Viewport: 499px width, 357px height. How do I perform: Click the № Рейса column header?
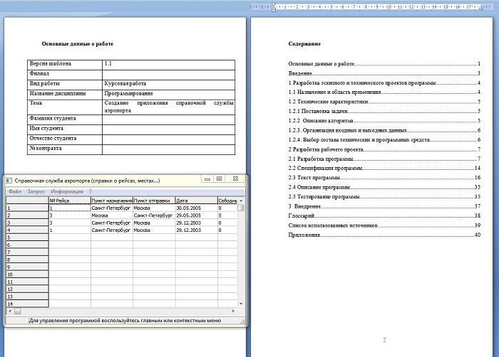[x=70, y=201]
